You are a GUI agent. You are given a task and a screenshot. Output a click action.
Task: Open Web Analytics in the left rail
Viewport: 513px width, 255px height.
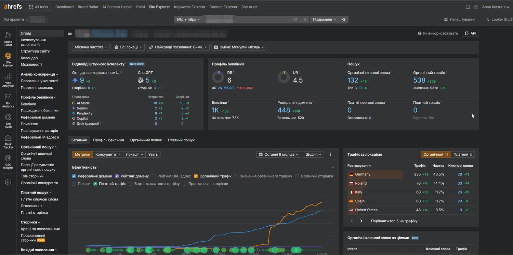(8, 80)
